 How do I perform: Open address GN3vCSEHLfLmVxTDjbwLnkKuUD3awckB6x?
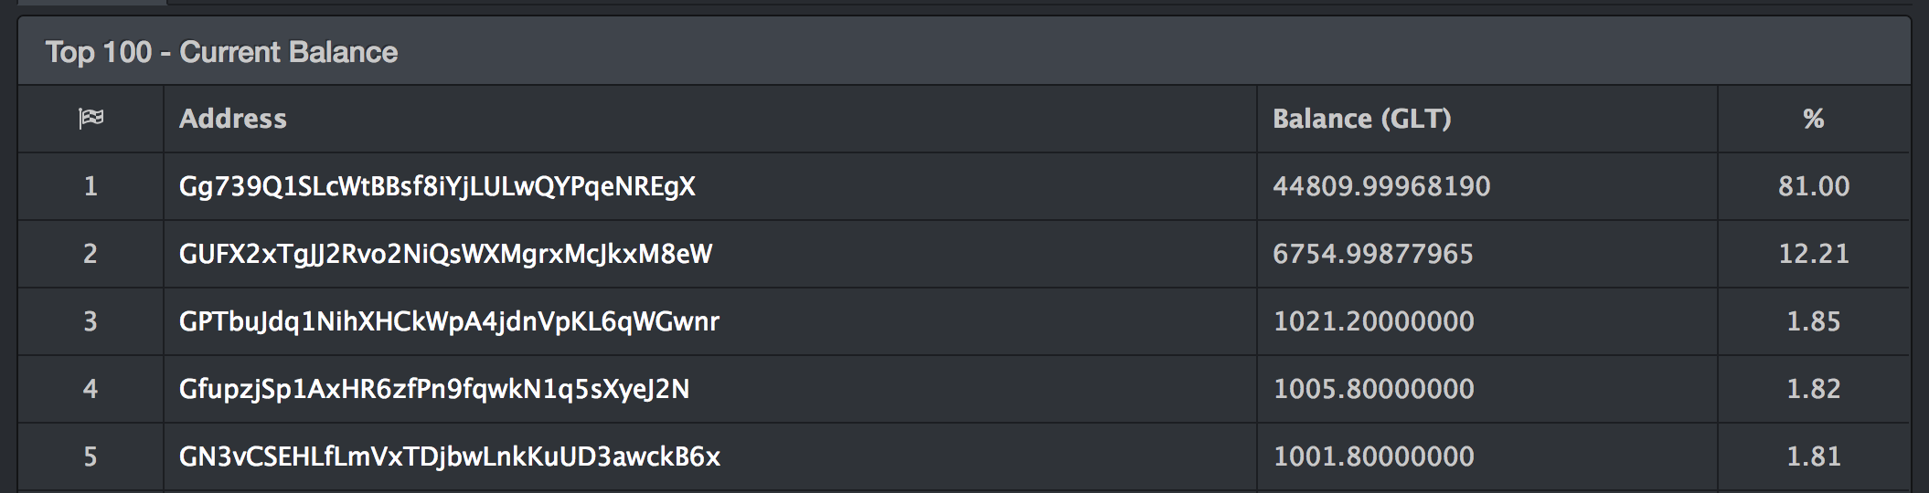pyautogui.click(x=450, y=456)
